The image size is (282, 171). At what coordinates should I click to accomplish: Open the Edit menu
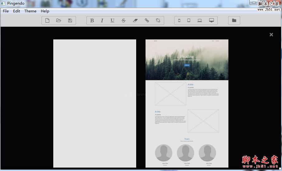coord(17,11)
